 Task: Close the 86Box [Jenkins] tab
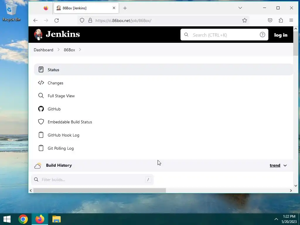tap(114, 8)
